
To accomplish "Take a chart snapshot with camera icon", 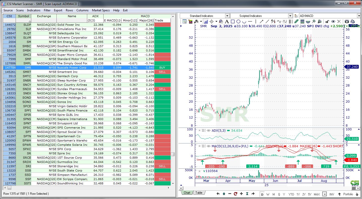I will (347, 22).
